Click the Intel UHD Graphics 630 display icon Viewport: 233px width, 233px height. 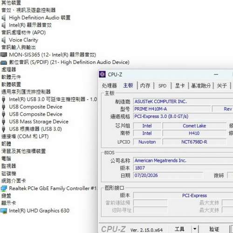coord(4,211)
